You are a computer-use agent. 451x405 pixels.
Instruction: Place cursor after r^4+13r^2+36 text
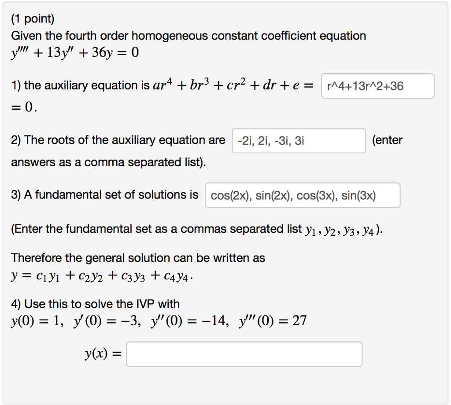click(x=409, y=86)
